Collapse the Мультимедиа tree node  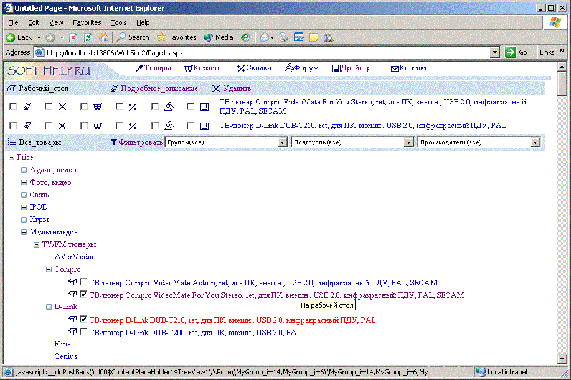click(24, 232)
